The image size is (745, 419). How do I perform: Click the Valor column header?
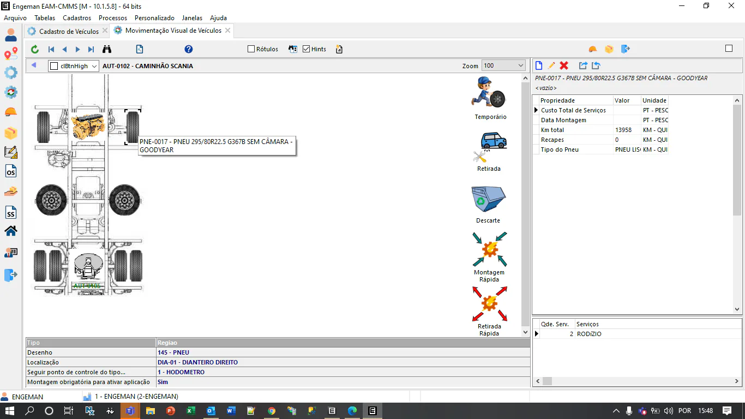627,100
